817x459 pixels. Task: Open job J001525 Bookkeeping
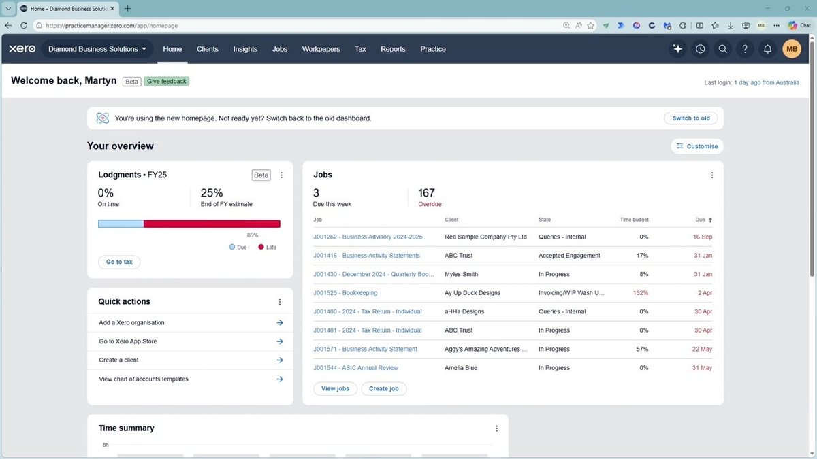[345, 293]
